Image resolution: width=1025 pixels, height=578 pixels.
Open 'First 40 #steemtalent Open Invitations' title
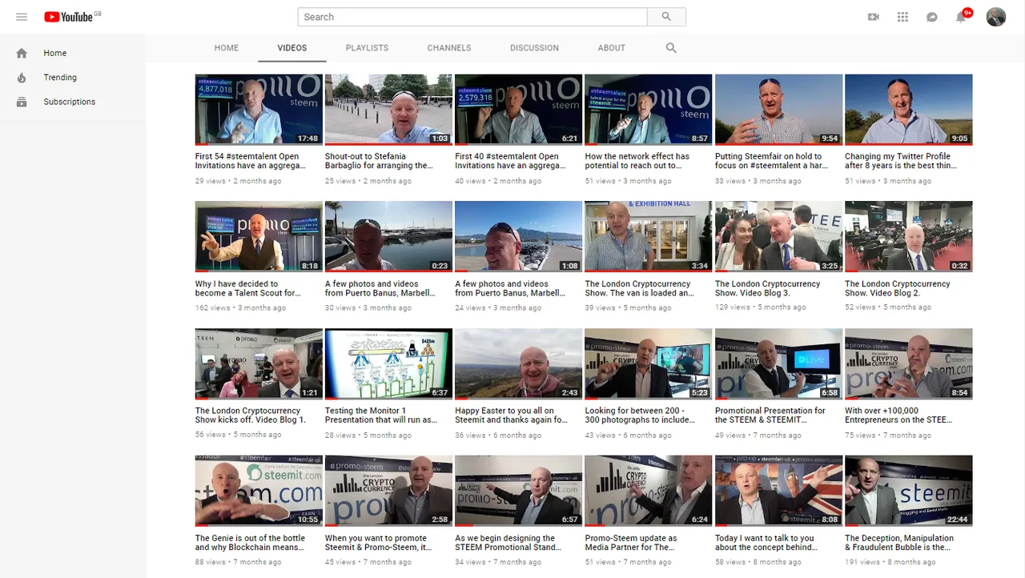coord(510,161)
